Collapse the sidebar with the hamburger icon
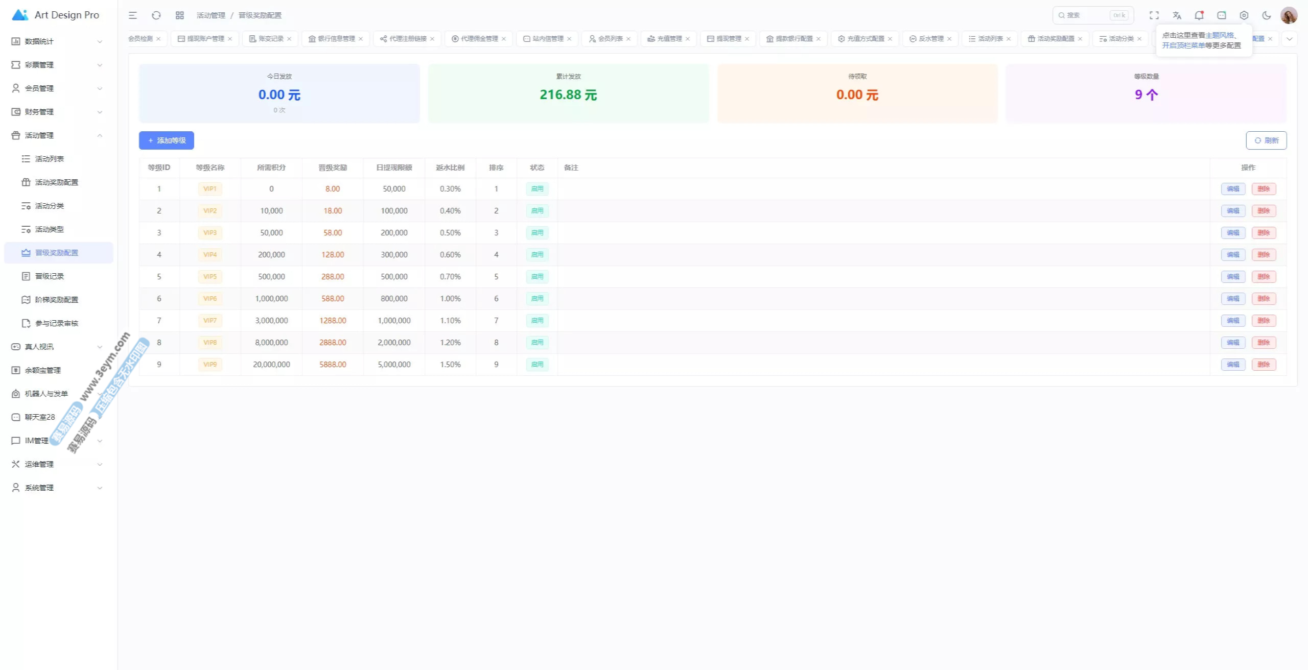 (133, 15)
